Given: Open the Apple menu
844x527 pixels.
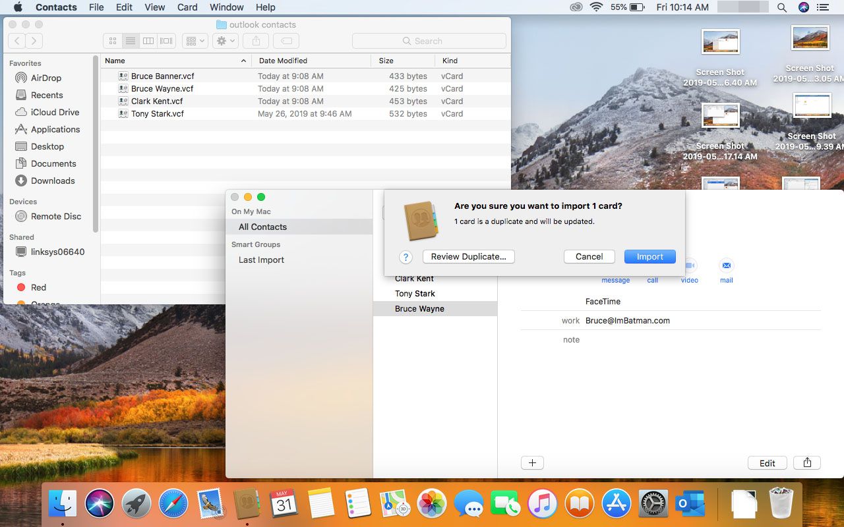Looking at the screenshot, I should pos(18,7).
